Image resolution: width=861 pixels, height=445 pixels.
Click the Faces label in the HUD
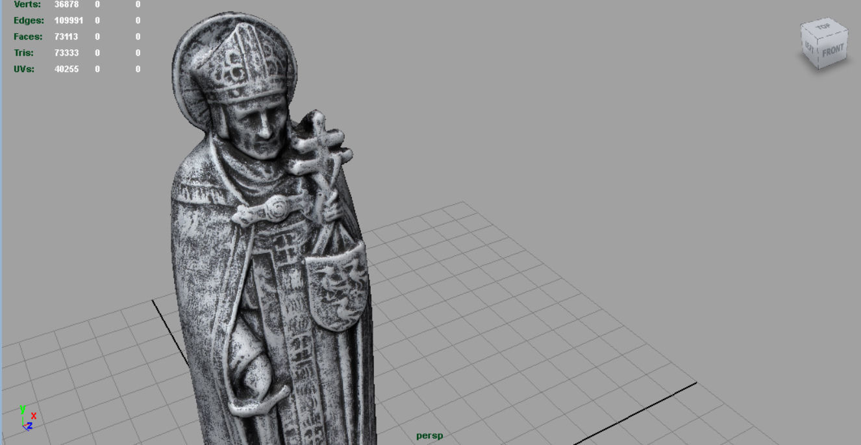(x=28, y=36)
